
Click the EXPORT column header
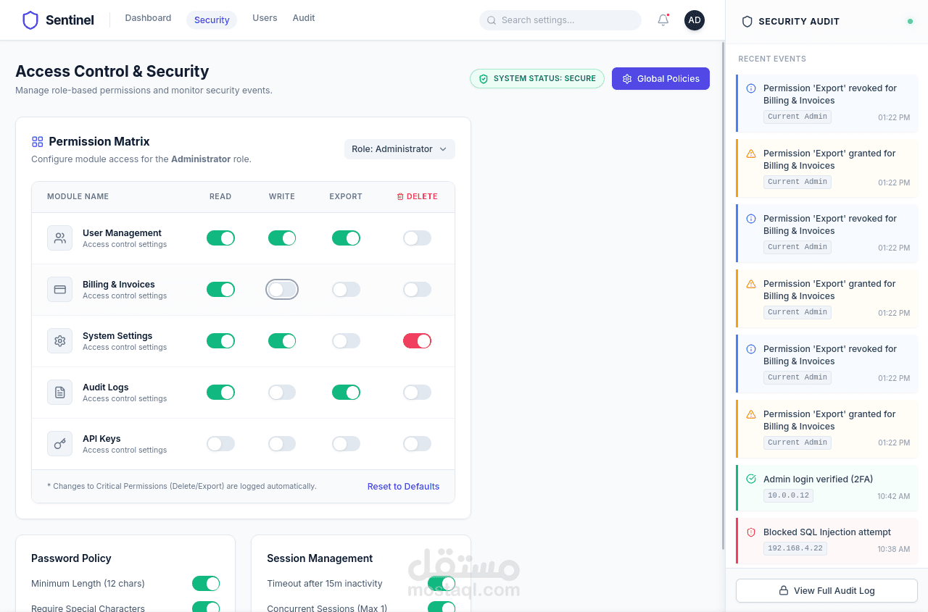(x=346, y=197)
